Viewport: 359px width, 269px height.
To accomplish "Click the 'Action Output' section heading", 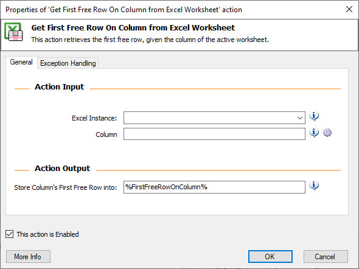I will coord(62,168).
